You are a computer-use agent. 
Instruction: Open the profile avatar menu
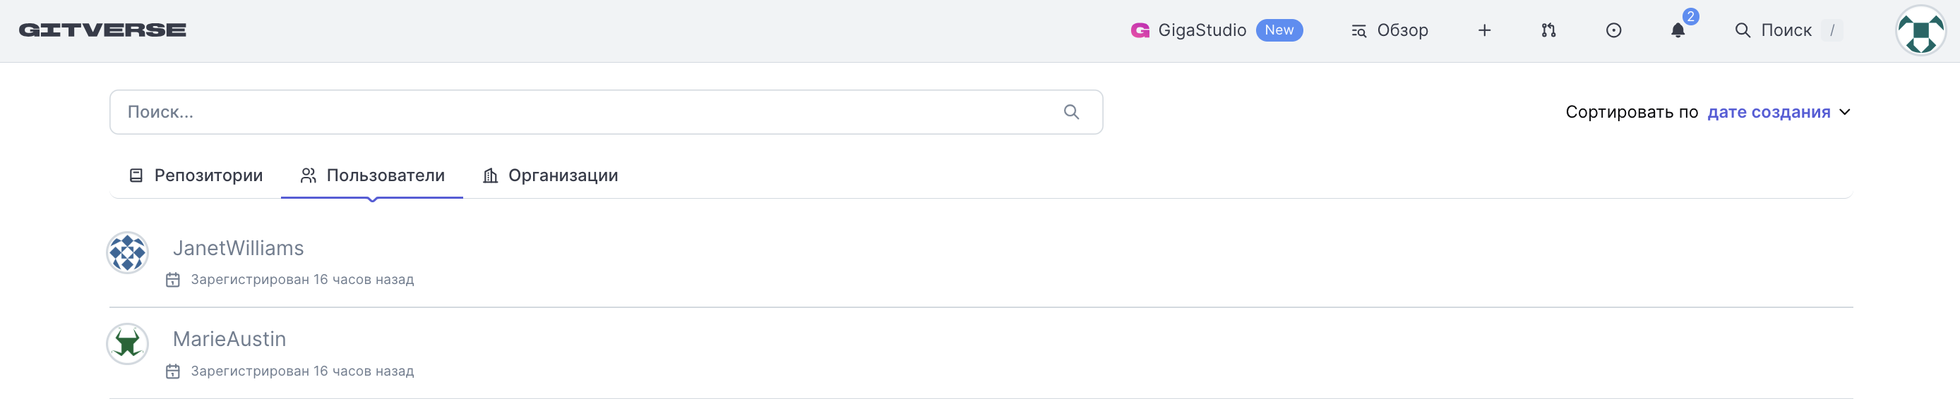coord(1920,30)
